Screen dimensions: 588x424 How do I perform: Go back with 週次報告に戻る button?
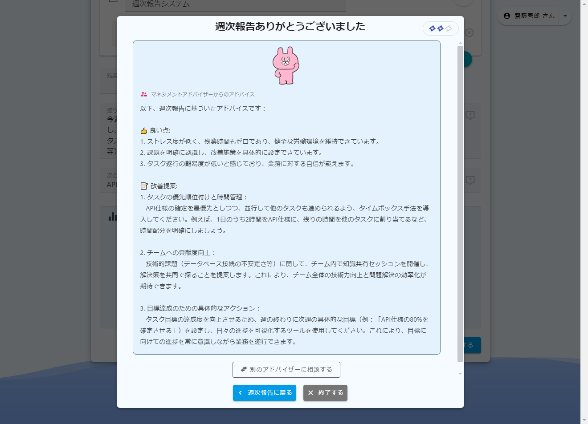[265, 393]
